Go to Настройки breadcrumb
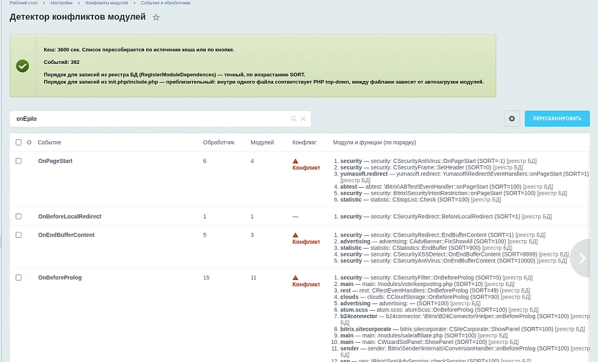598x362 pixels. 62,2
